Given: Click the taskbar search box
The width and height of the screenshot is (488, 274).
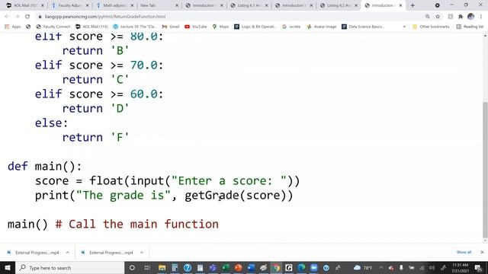Looking at the screenshot, I should [69, 268].
